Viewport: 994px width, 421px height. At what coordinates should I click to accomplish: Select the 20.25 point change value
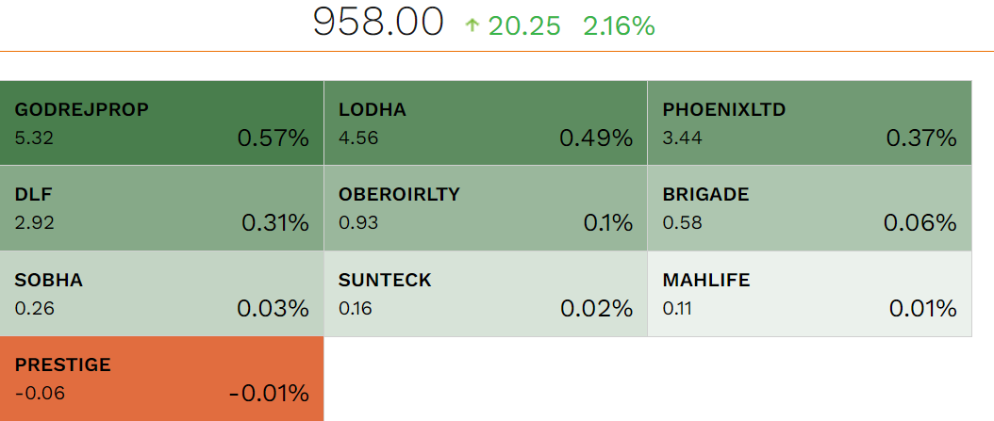pyautogui.click(x=524, y=26)
